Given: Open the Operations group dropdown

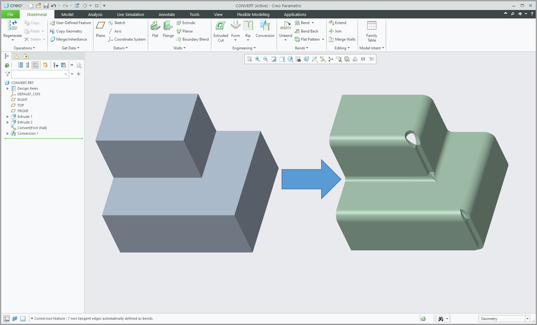Looking at the screenshot, I should pyautogui.click(x=24, y=48).
